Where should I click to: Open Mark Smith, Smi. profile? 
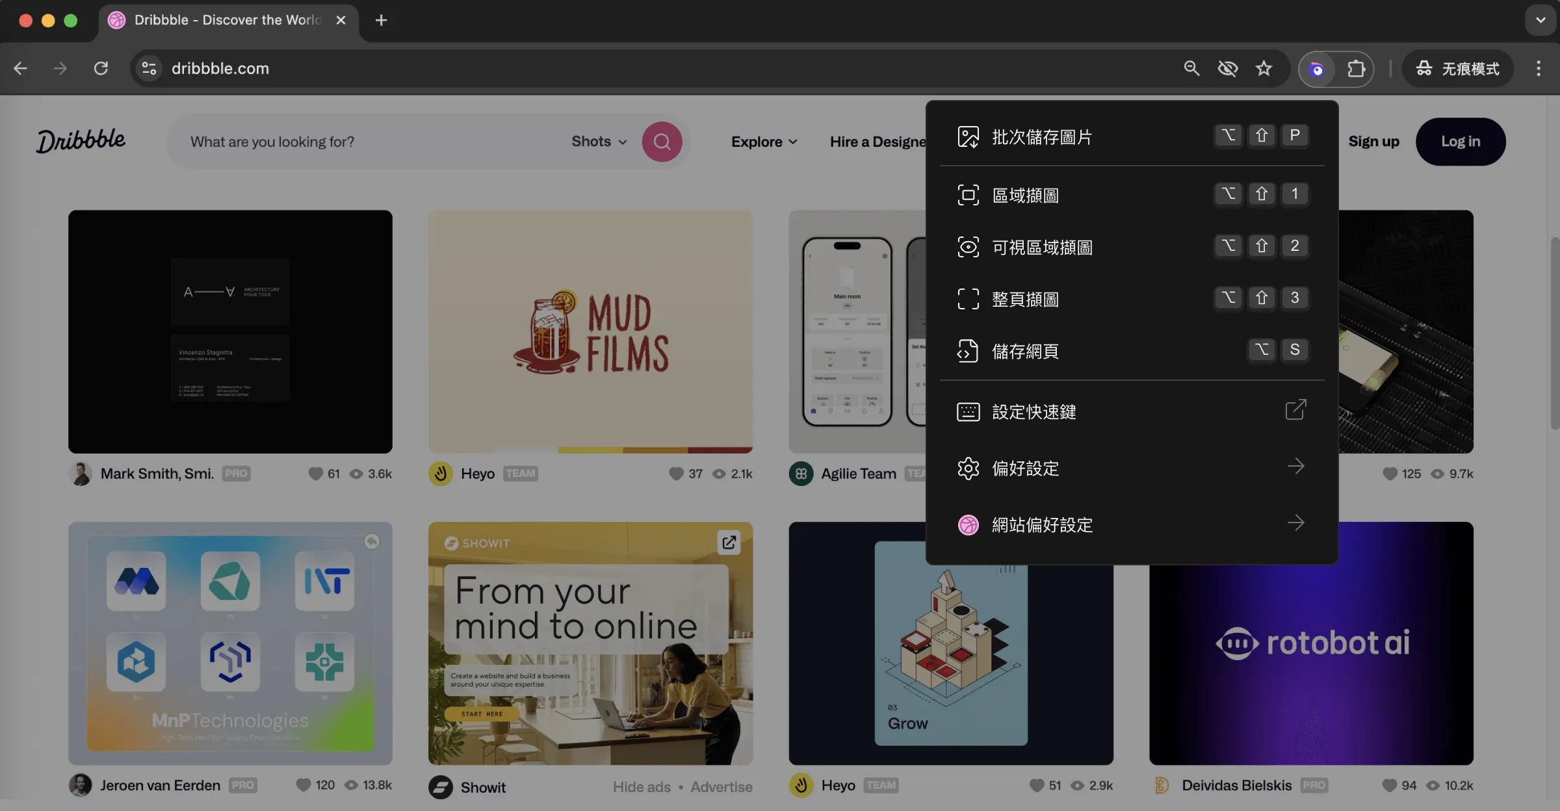click(x=157, y=474)
